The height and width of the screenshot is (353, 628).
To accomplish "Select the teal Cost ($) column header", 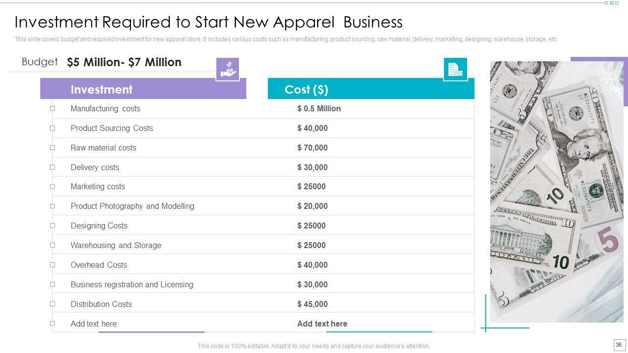I will pyautogui.click(x=371, y=89).
